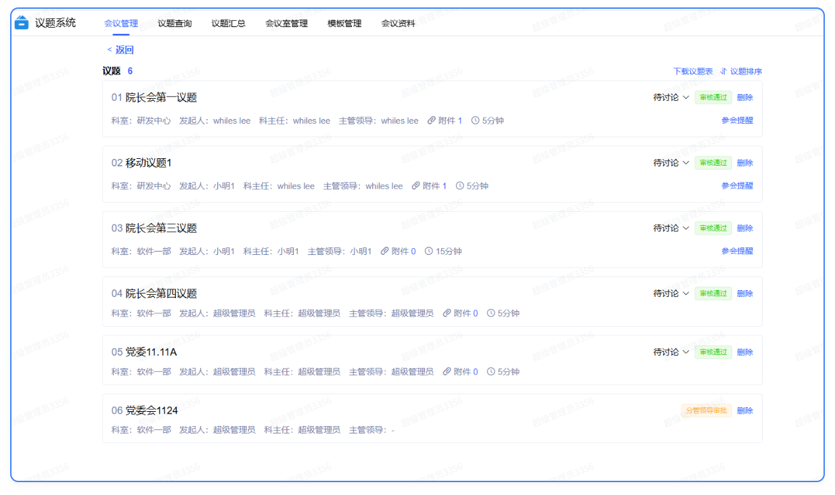Image resolution: width=835 pixels, height=495 pixels.
Task: Open the 会议室管理 tab
Action: 286,24
